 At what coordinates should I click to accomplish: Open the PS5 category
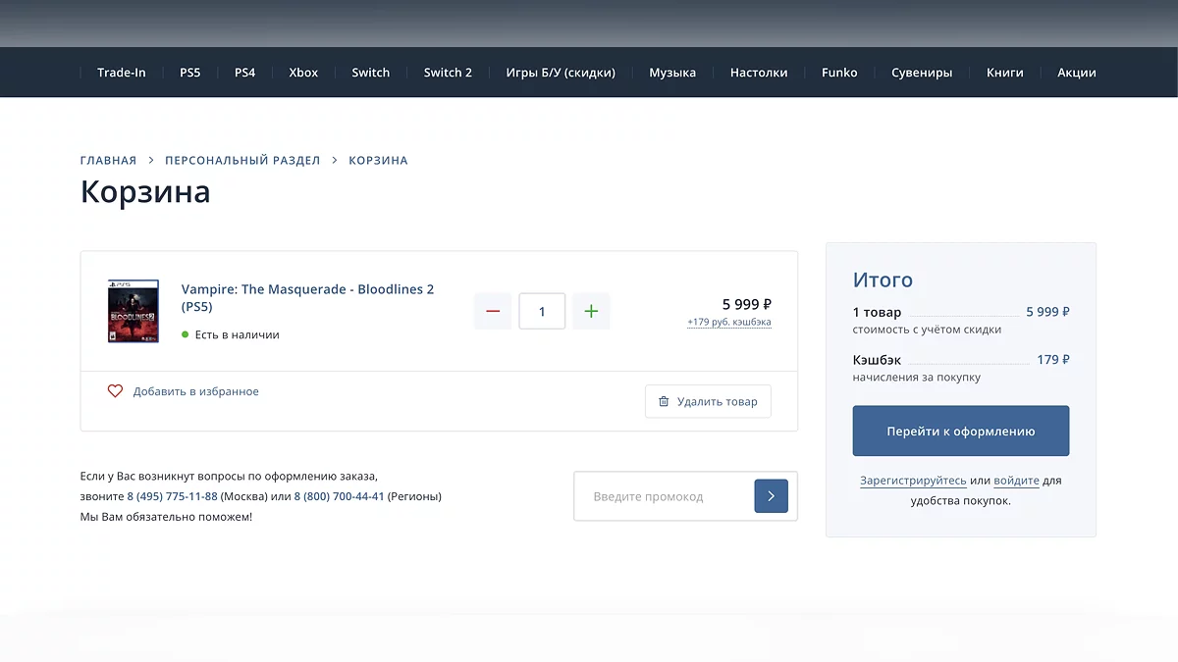point(190,73)
